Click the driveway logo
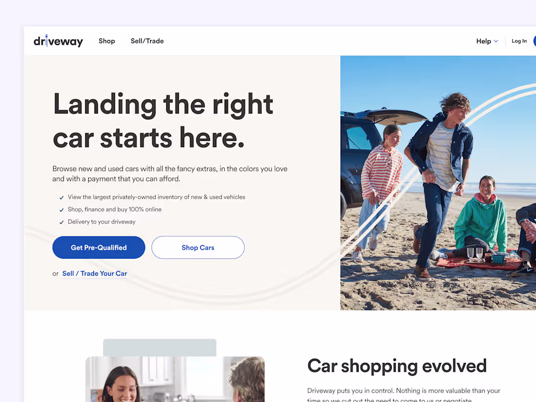 click(58, 41)
